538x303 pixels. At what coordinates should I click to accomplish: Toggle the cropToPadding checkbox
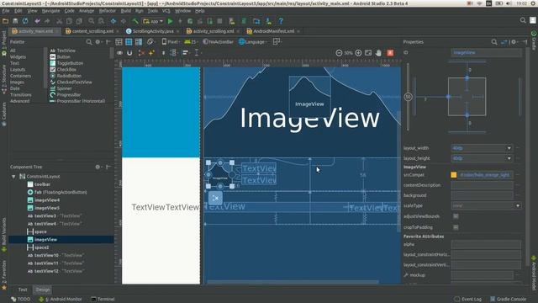point(456,227)
